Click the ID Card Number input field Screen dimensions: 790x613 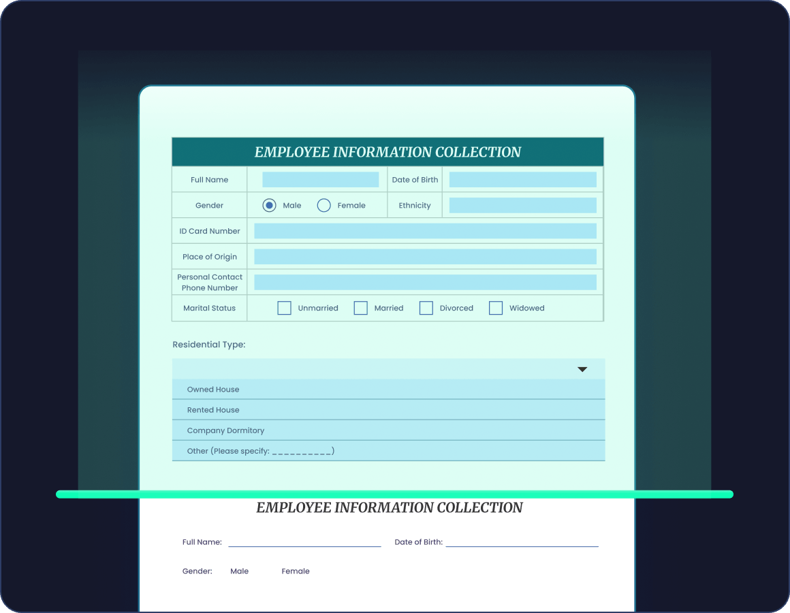click(425, 231)
